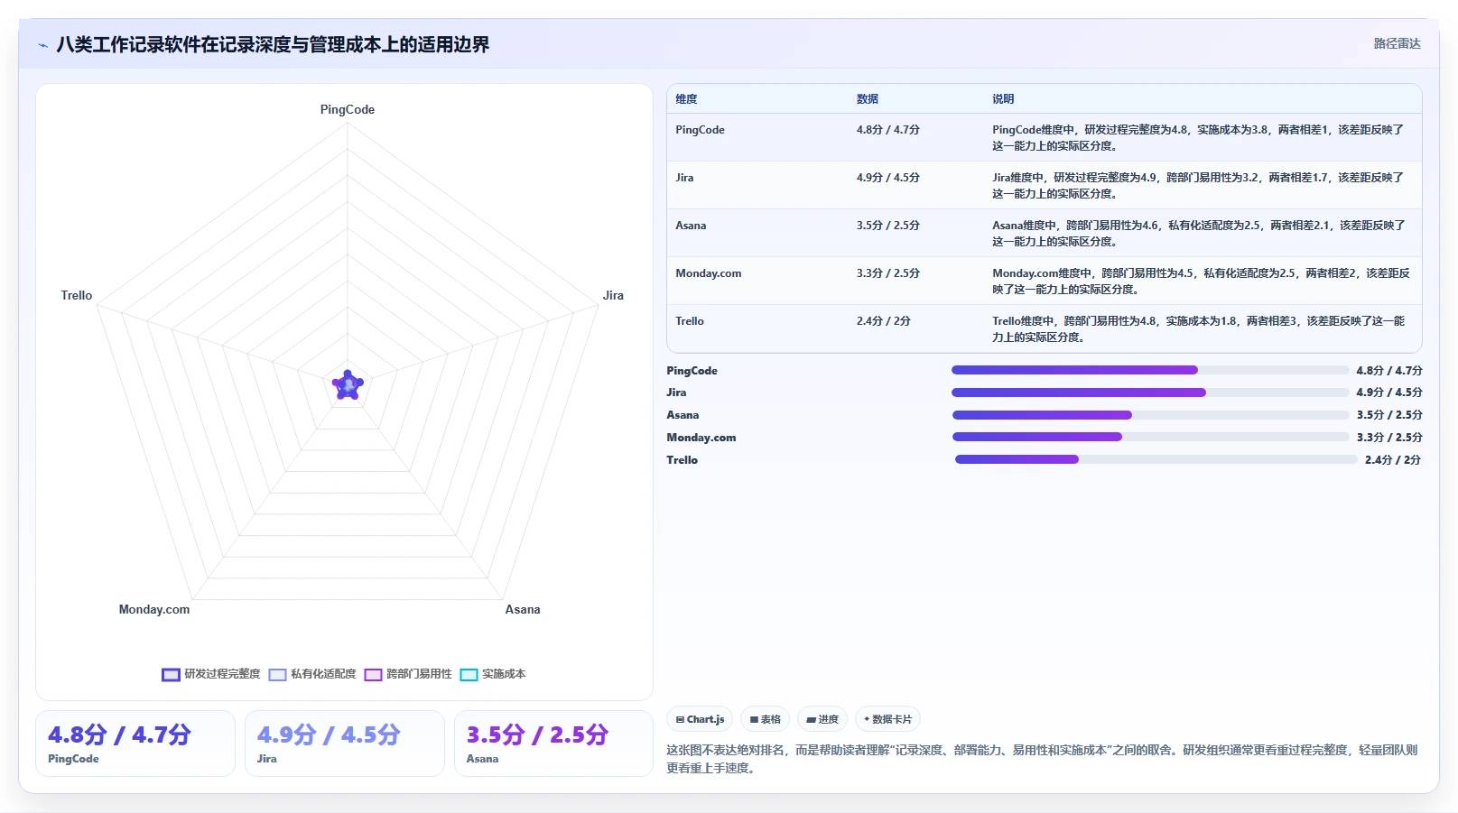Click the Monday.com axis label on radar
Screen dimensions: 1458x813
pos(154,609)
